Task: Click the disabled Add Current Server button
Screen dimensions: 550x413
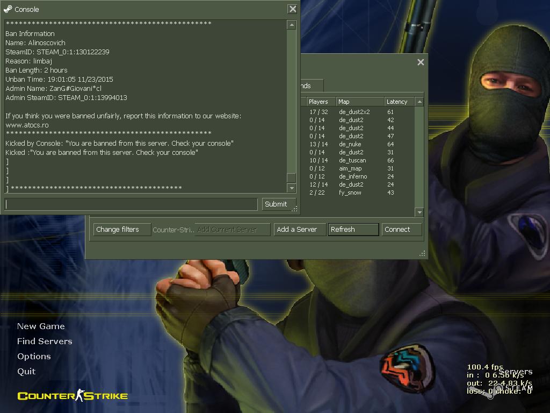Action: tap(233, 229)
